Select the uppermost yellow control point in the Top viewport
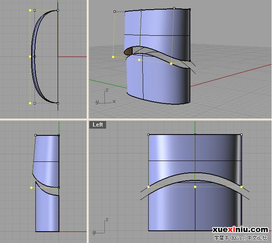The width and height of the screenshot is (272, 243). pos(30,11)
